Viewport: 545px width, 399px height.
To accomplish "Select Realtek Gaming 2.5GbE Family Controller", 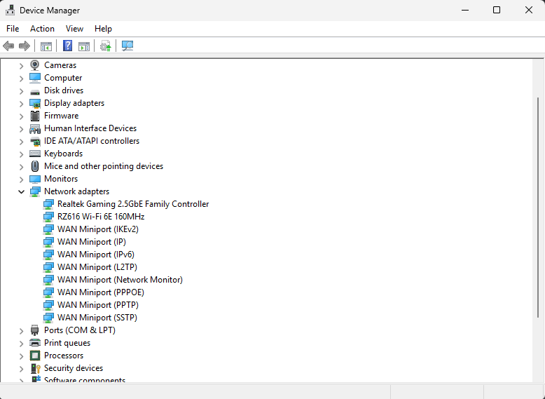I will (133, 204).
